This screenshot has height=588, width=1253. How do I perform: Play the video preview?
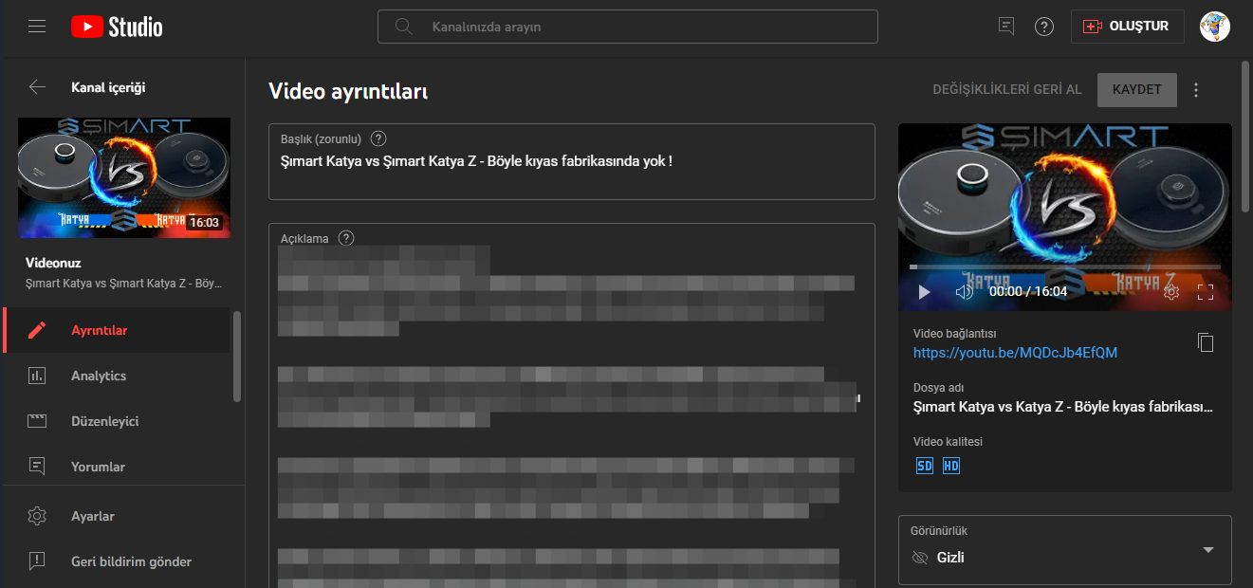(925, 291)
